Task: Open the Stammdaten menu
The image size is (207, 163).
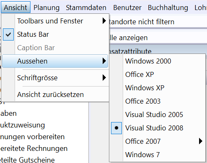Action: pyautogui.click(x=86, y=8)
